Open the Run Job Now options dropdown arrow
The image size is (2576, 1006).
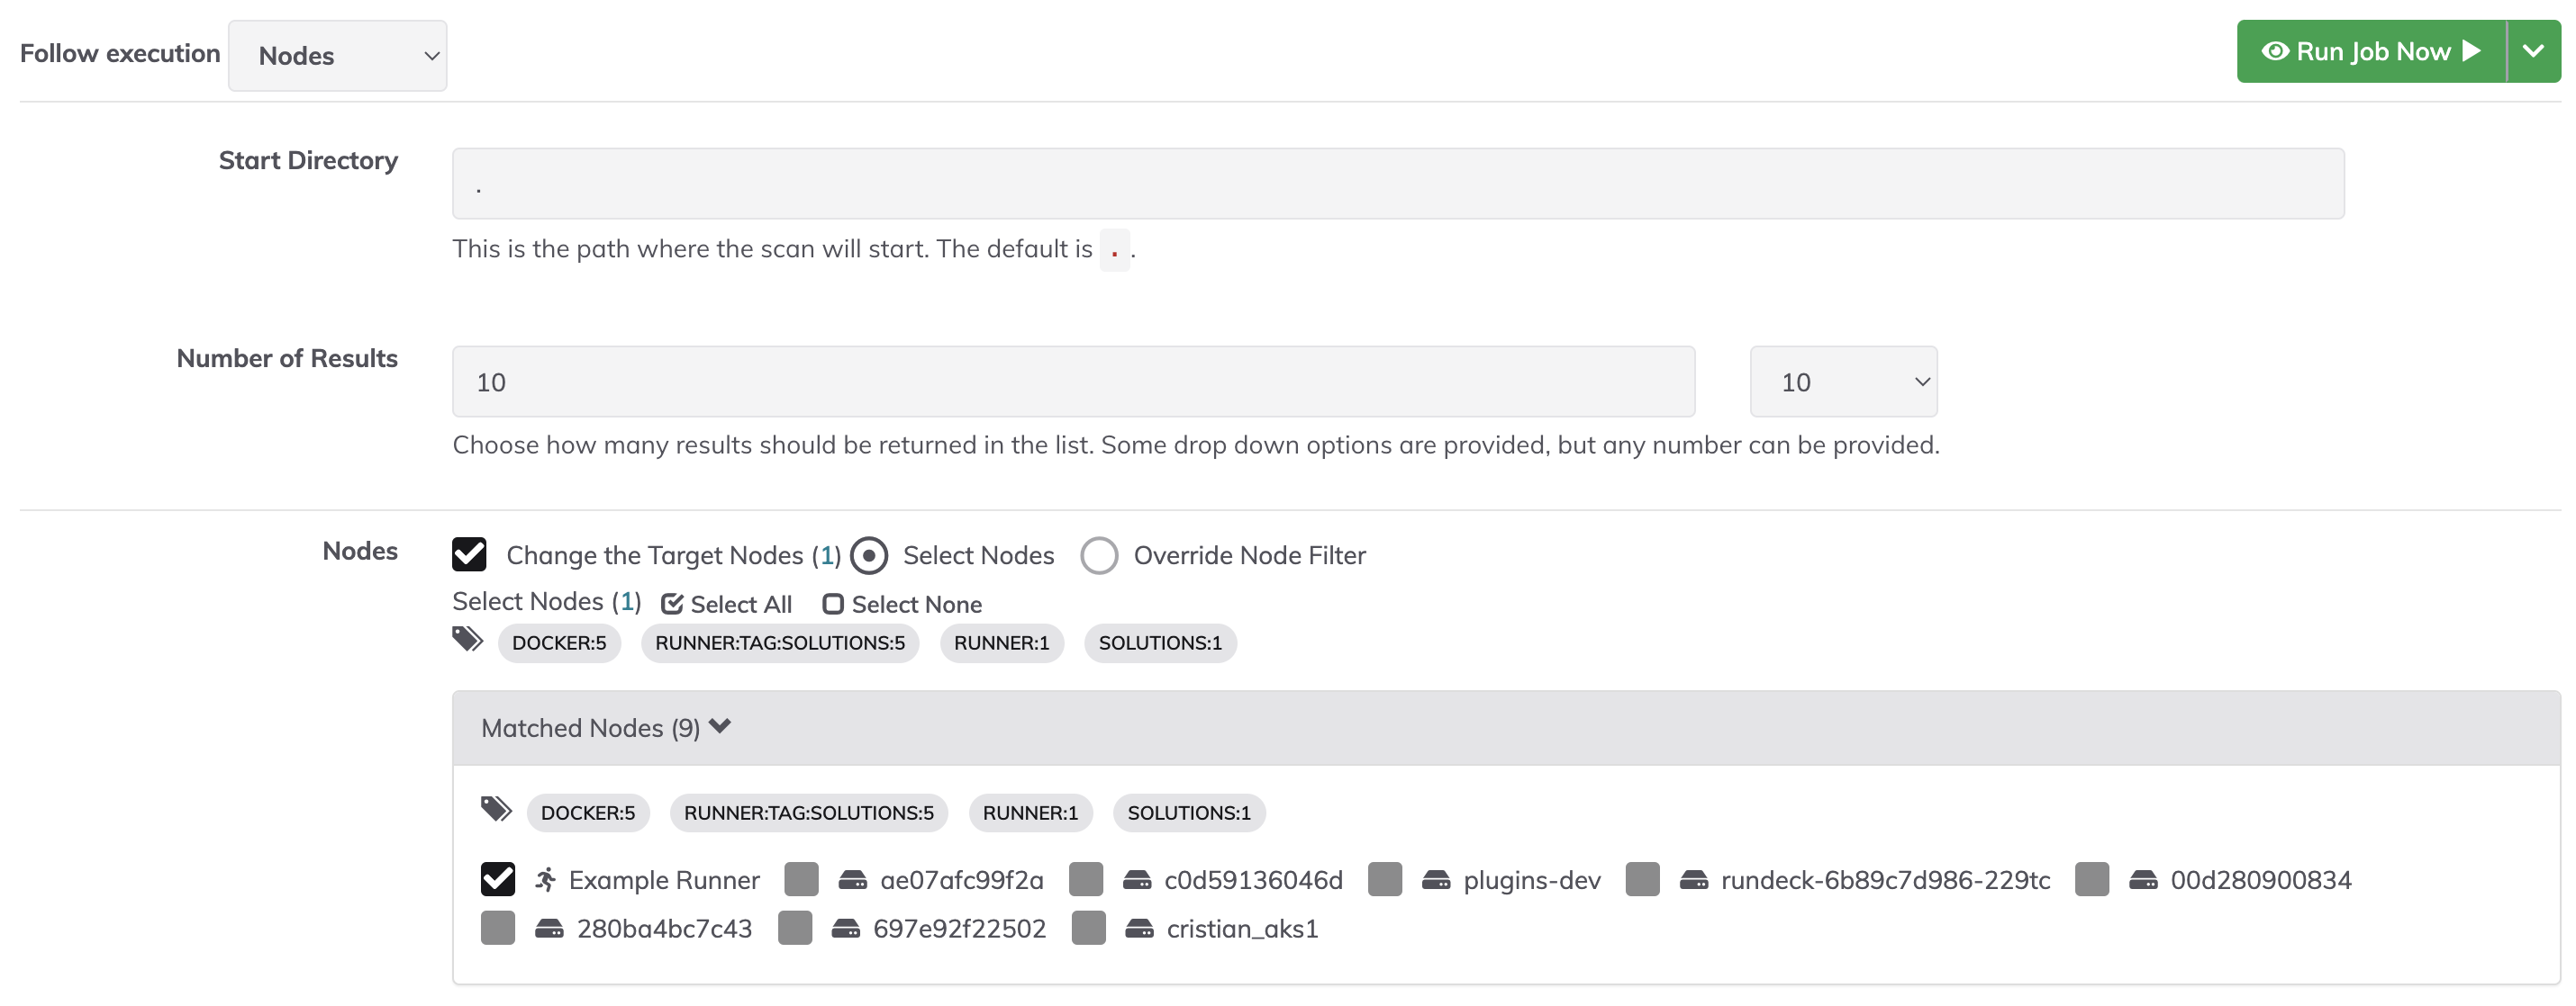pos(2533,51)
